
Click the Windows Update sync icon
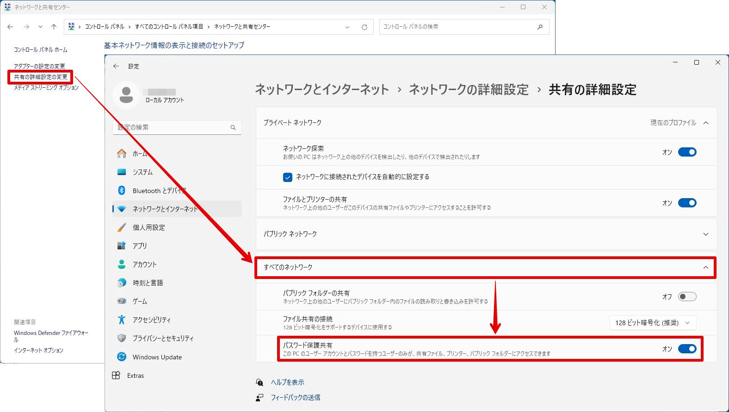pos(122,357)
